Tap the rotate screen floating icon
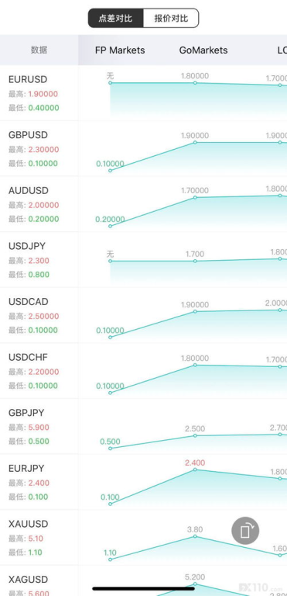 pyautogui.click(x=245, y=531)
